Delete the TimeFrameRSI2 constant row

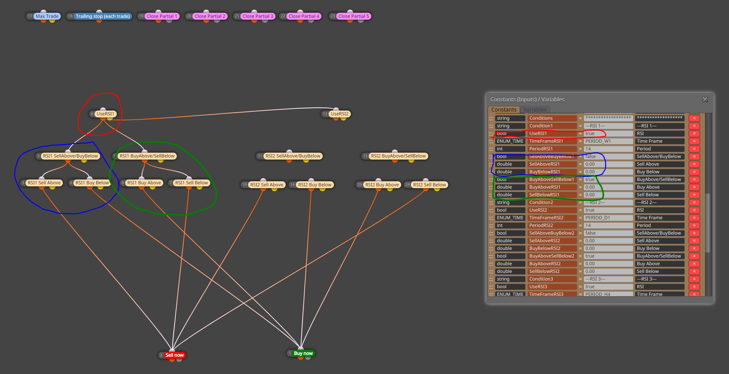(694, 218)
